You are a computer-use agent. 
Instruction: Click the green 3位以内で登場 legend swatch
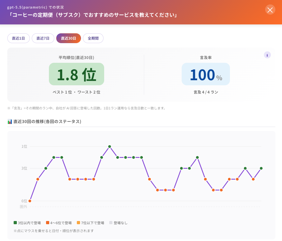tap(15, 223)
